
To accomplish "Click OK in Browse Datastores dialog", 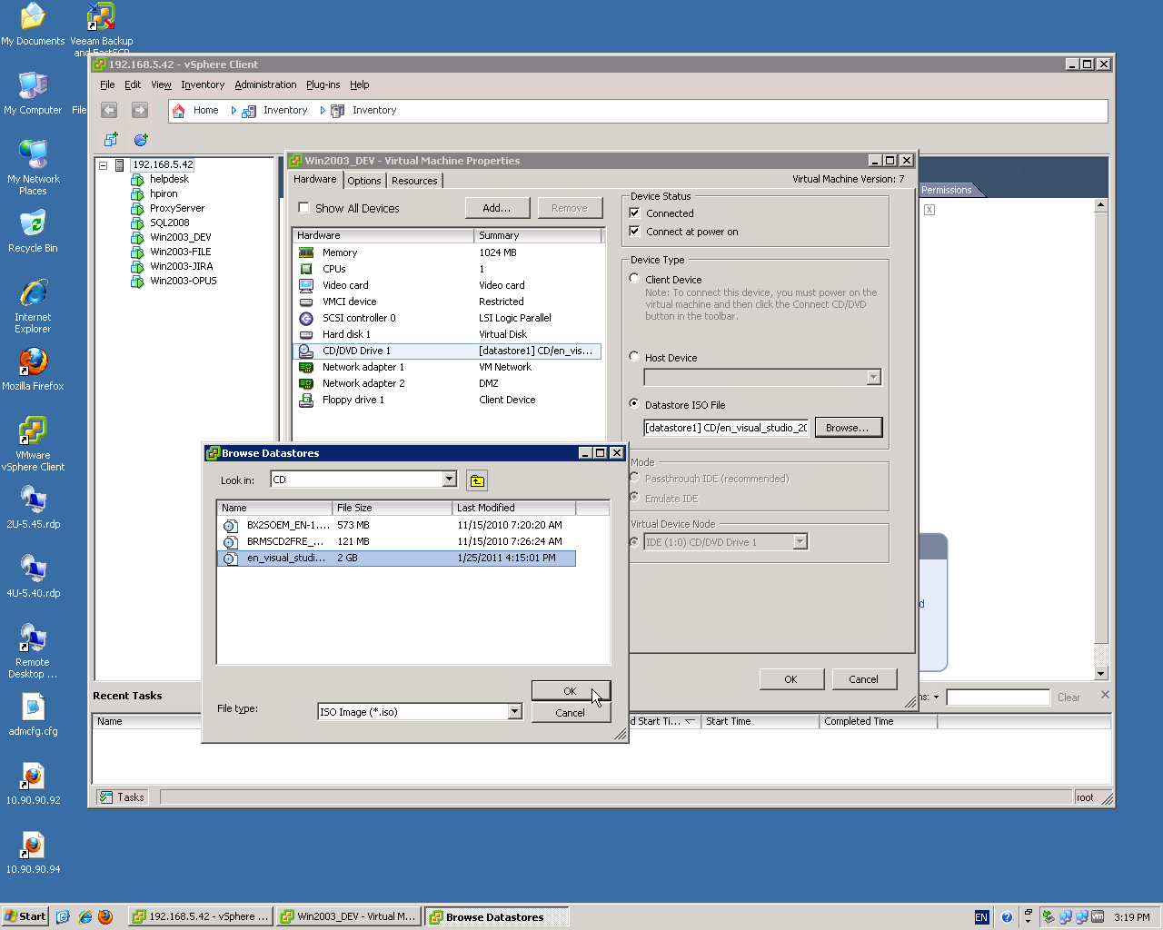I will 571,691.
